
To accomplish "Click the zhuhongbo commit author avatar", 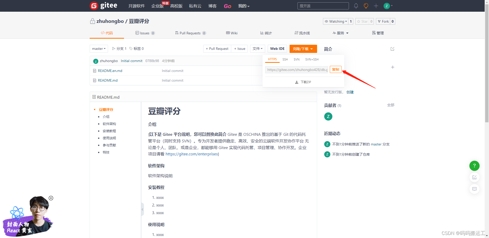I will pos(96,61).
